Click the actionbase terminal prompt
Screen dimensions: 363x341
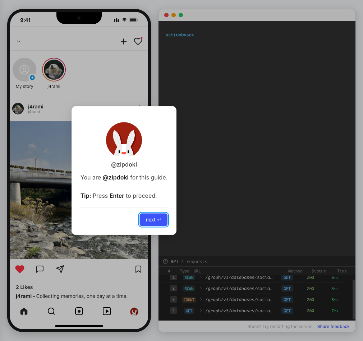tap(180, 35)
